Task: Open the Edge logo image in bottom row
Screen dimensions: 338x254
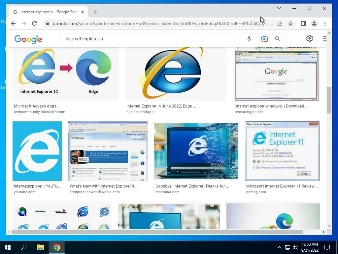Action: (x=273, y=216)
